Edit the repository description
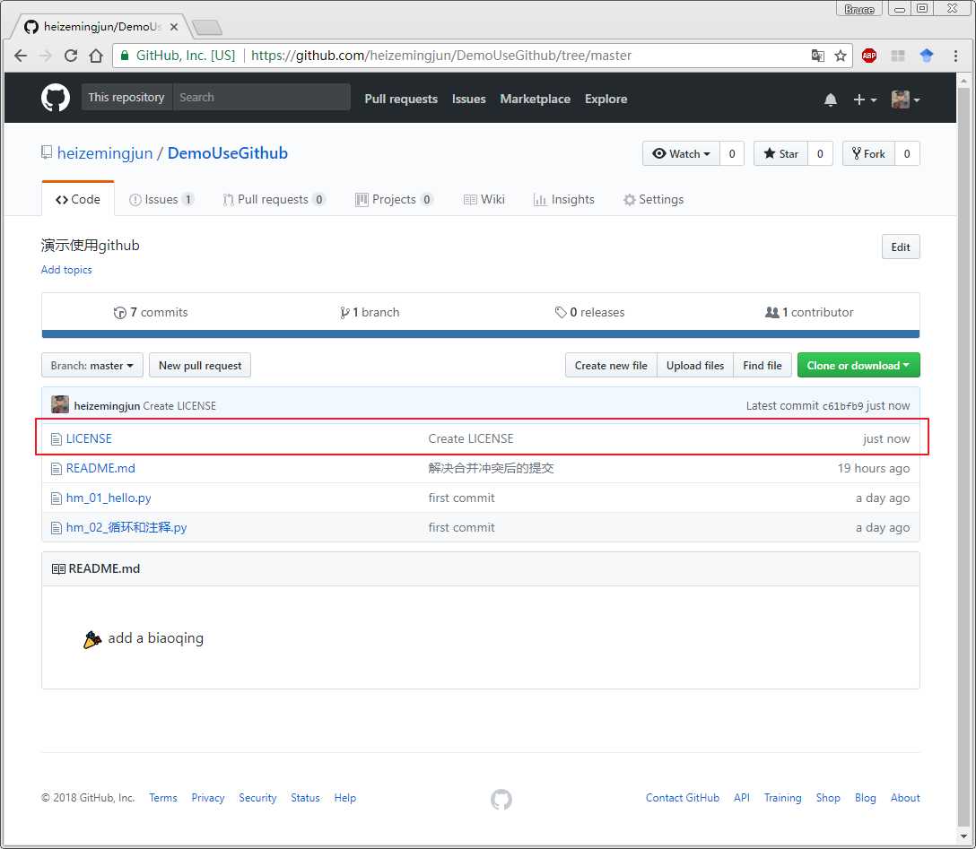This screenshot has height=849, width=976. click(901, 247)
